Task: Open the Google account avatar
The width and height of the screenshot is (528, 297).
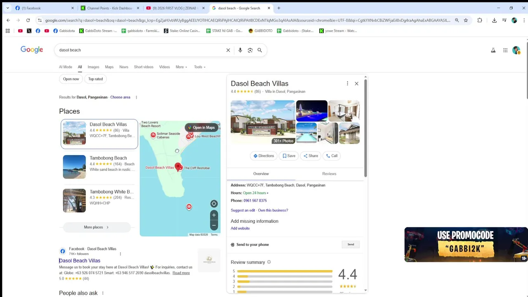Action: point(516,50)
